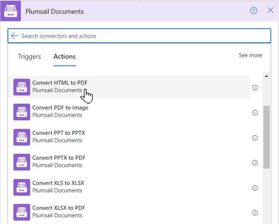The image size is (279, 224).
Task: Click the Plumsail Documents panel title
Action: click(x=54, y=12)
